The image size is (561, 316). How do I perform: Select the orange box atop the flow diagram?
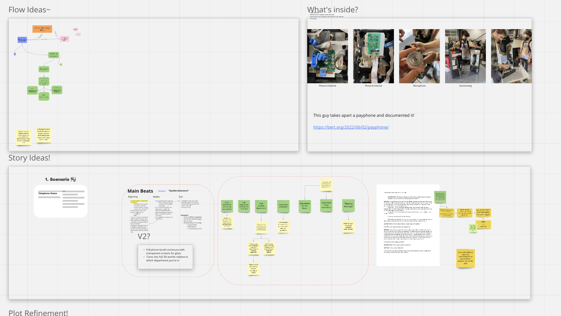click(42, 29)
